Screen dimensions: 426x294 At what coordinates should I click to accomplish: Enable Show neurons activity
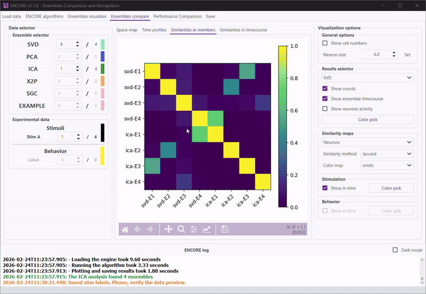325,109
